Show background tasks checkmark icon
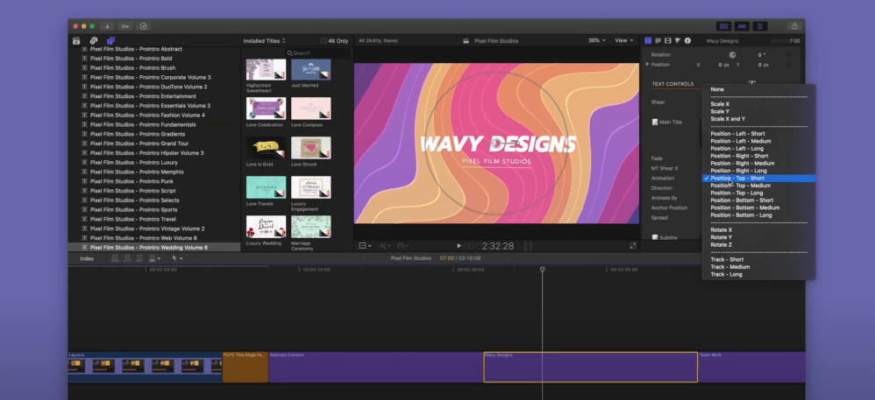The width and height of the screenshot is (875, 400). (144, 26)
